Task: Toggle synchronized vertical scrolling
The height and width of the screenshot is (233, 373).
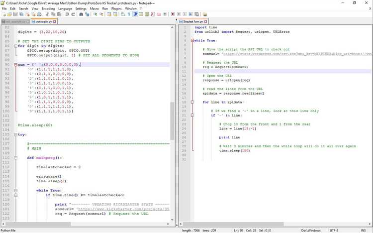Action: 109,14
